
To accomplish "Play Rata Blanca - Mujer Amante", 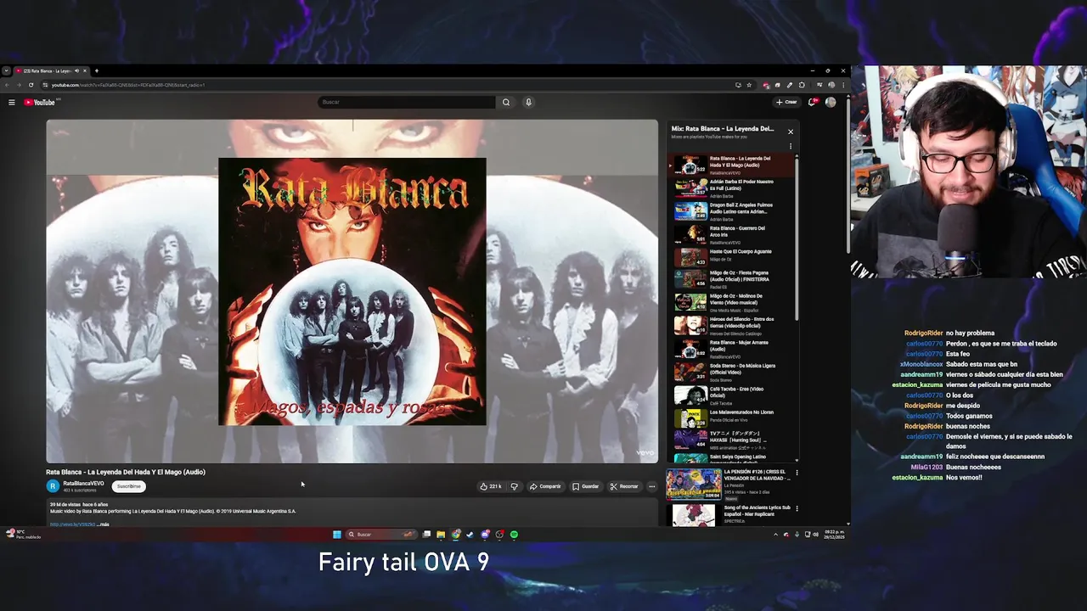I will click(732, 349).
